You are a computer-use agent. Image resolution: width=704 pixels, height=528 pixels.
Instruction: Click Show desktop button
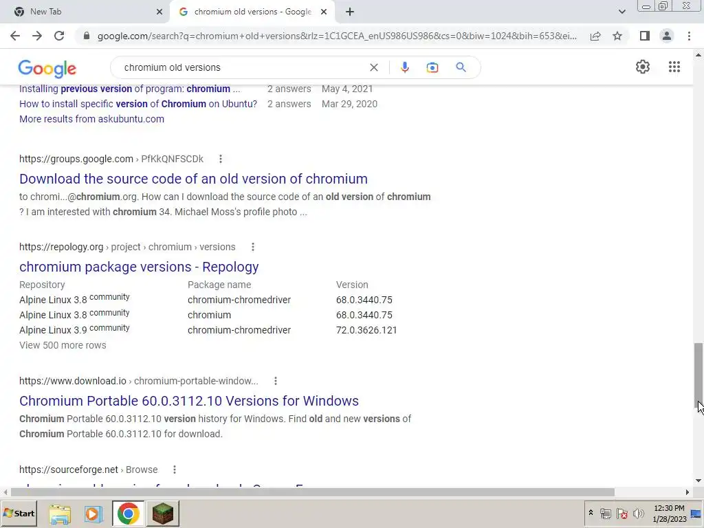pos(697,514)
